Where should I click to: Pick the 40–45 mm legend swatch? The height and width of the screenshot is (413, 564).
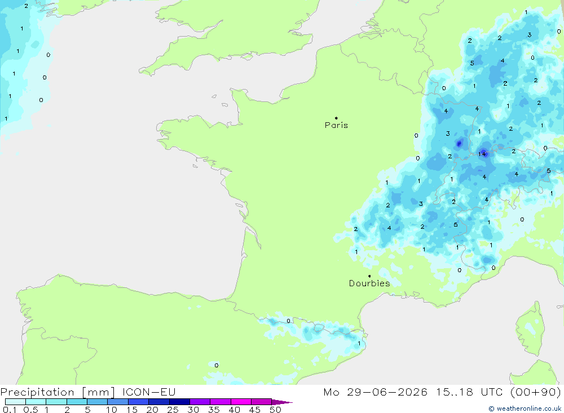click(x=241, y=402)
